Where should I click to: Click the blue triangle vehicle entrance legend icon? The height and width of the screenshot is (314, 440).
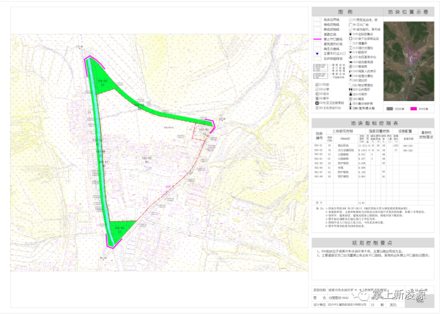click(317, 54)
